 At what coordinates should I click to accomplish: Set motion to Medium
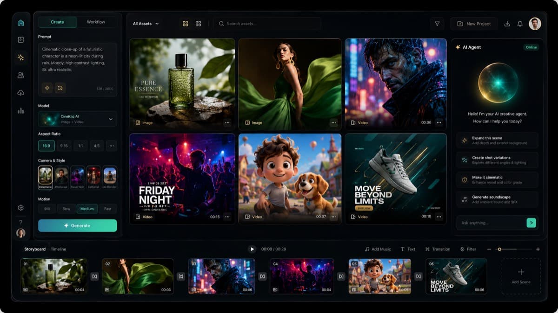coord(87,209)
